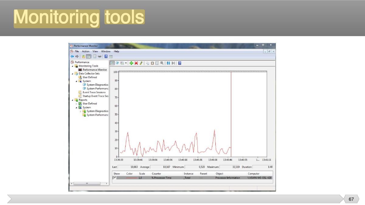Select Event Trace Sessions in the tree

pyautogui.click(x=94, y=92)
